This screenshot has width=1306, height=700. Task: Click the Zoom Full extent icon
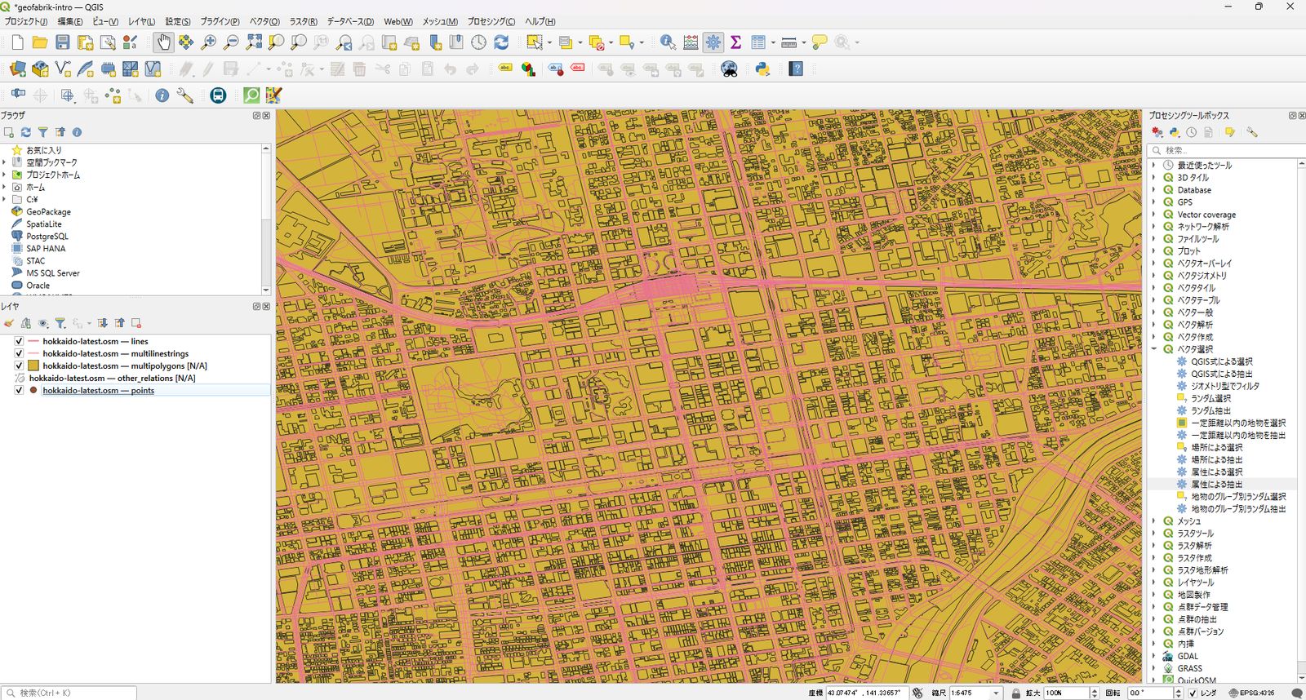tap(254, 42)
